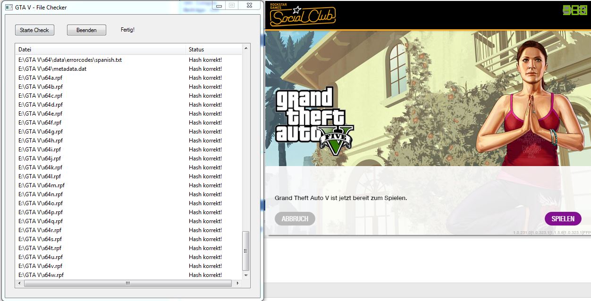This screenshot has width=591, height=301.
Task: Click the Datei column header
Action: click(x=101, y=49)
